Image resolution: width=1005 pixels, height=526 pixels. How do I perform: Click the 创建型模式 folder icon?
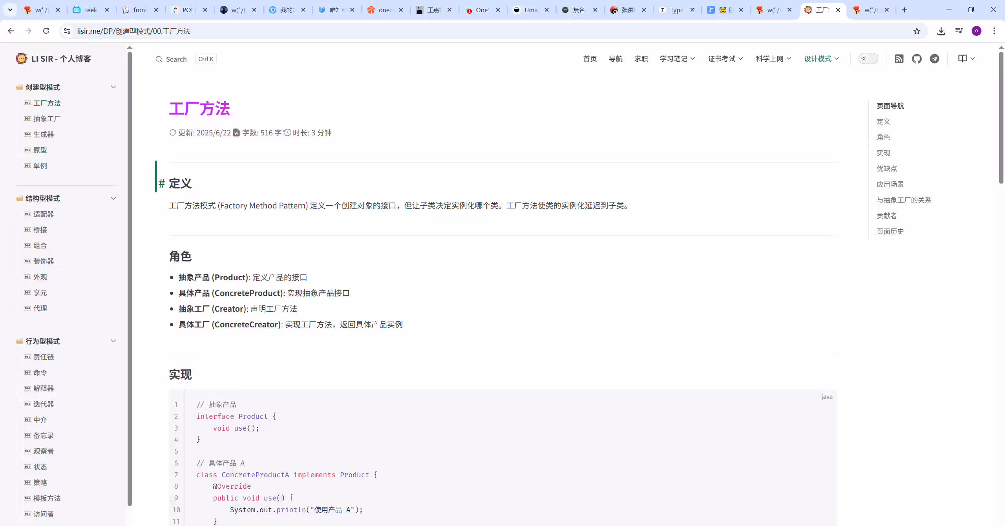pyautogui.click(x=19, y=87)
